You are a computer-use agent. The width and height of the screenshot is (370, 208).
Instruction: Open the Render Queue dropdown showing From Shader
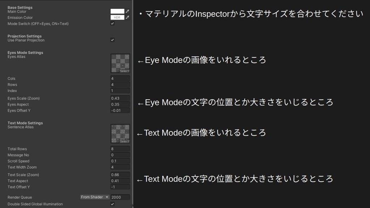click(x=94, y=197)
